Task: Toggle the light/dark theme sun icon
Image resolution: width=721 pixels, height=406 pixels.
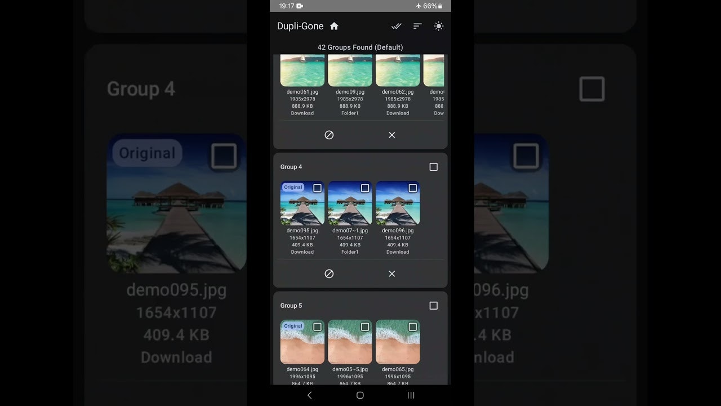Action: pos(439,26)
